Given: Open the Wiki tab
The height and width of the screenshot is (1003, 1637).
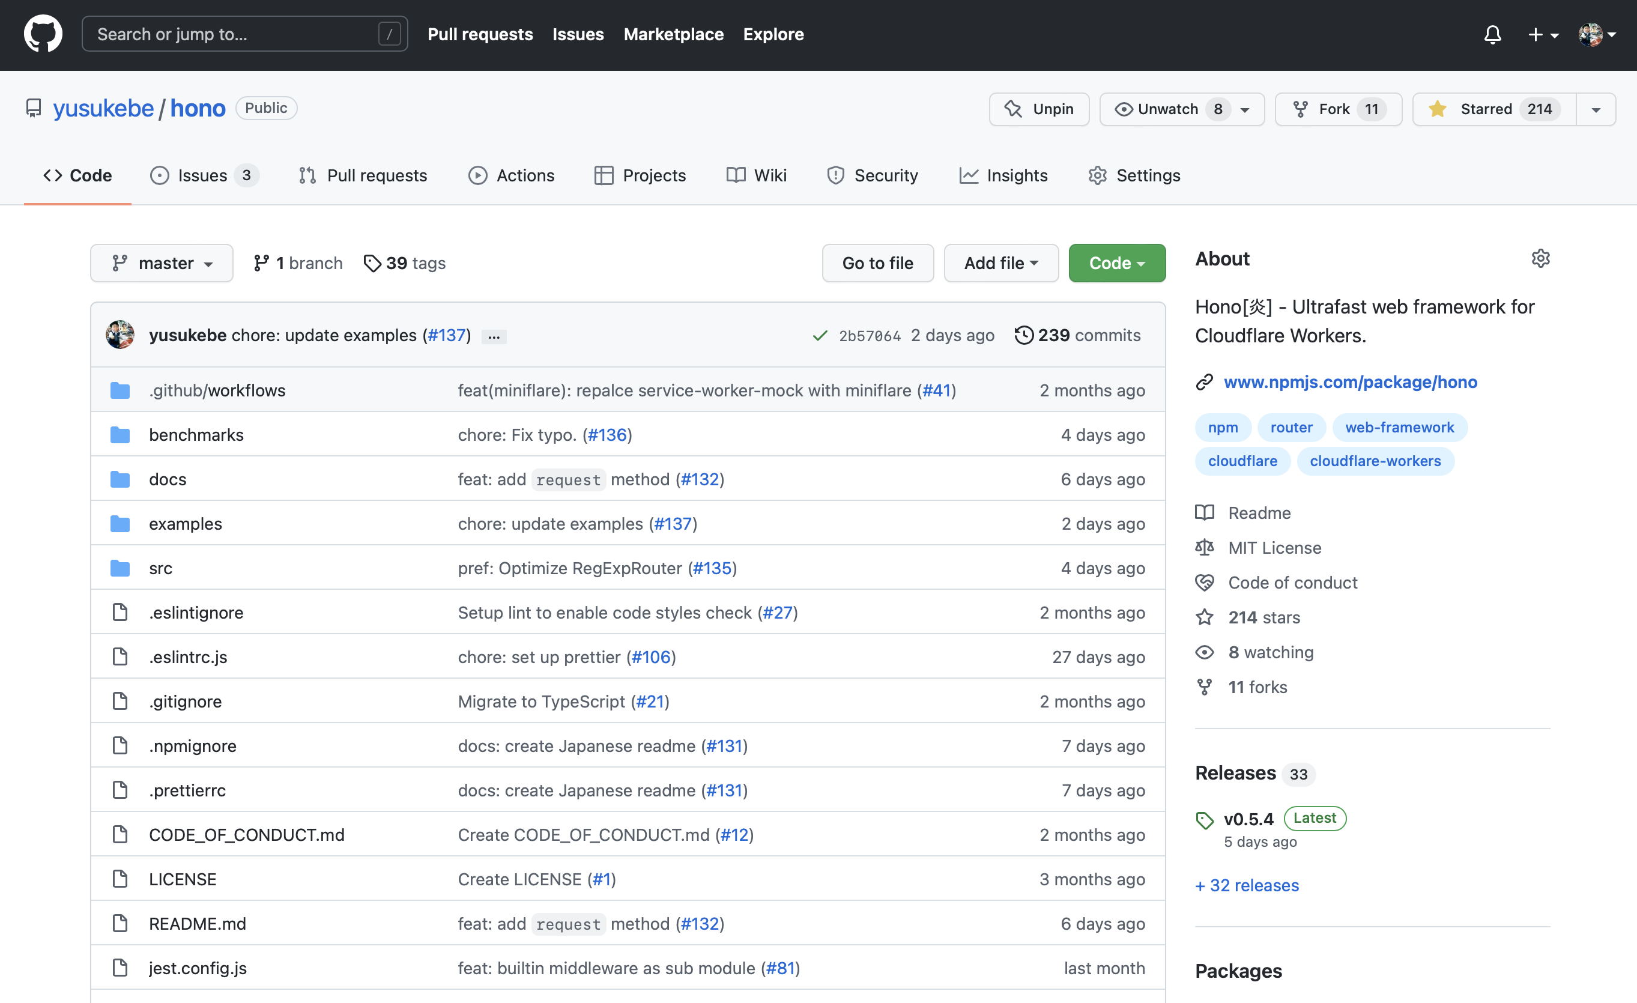Looking at the screenshot, I should (757, 175).
